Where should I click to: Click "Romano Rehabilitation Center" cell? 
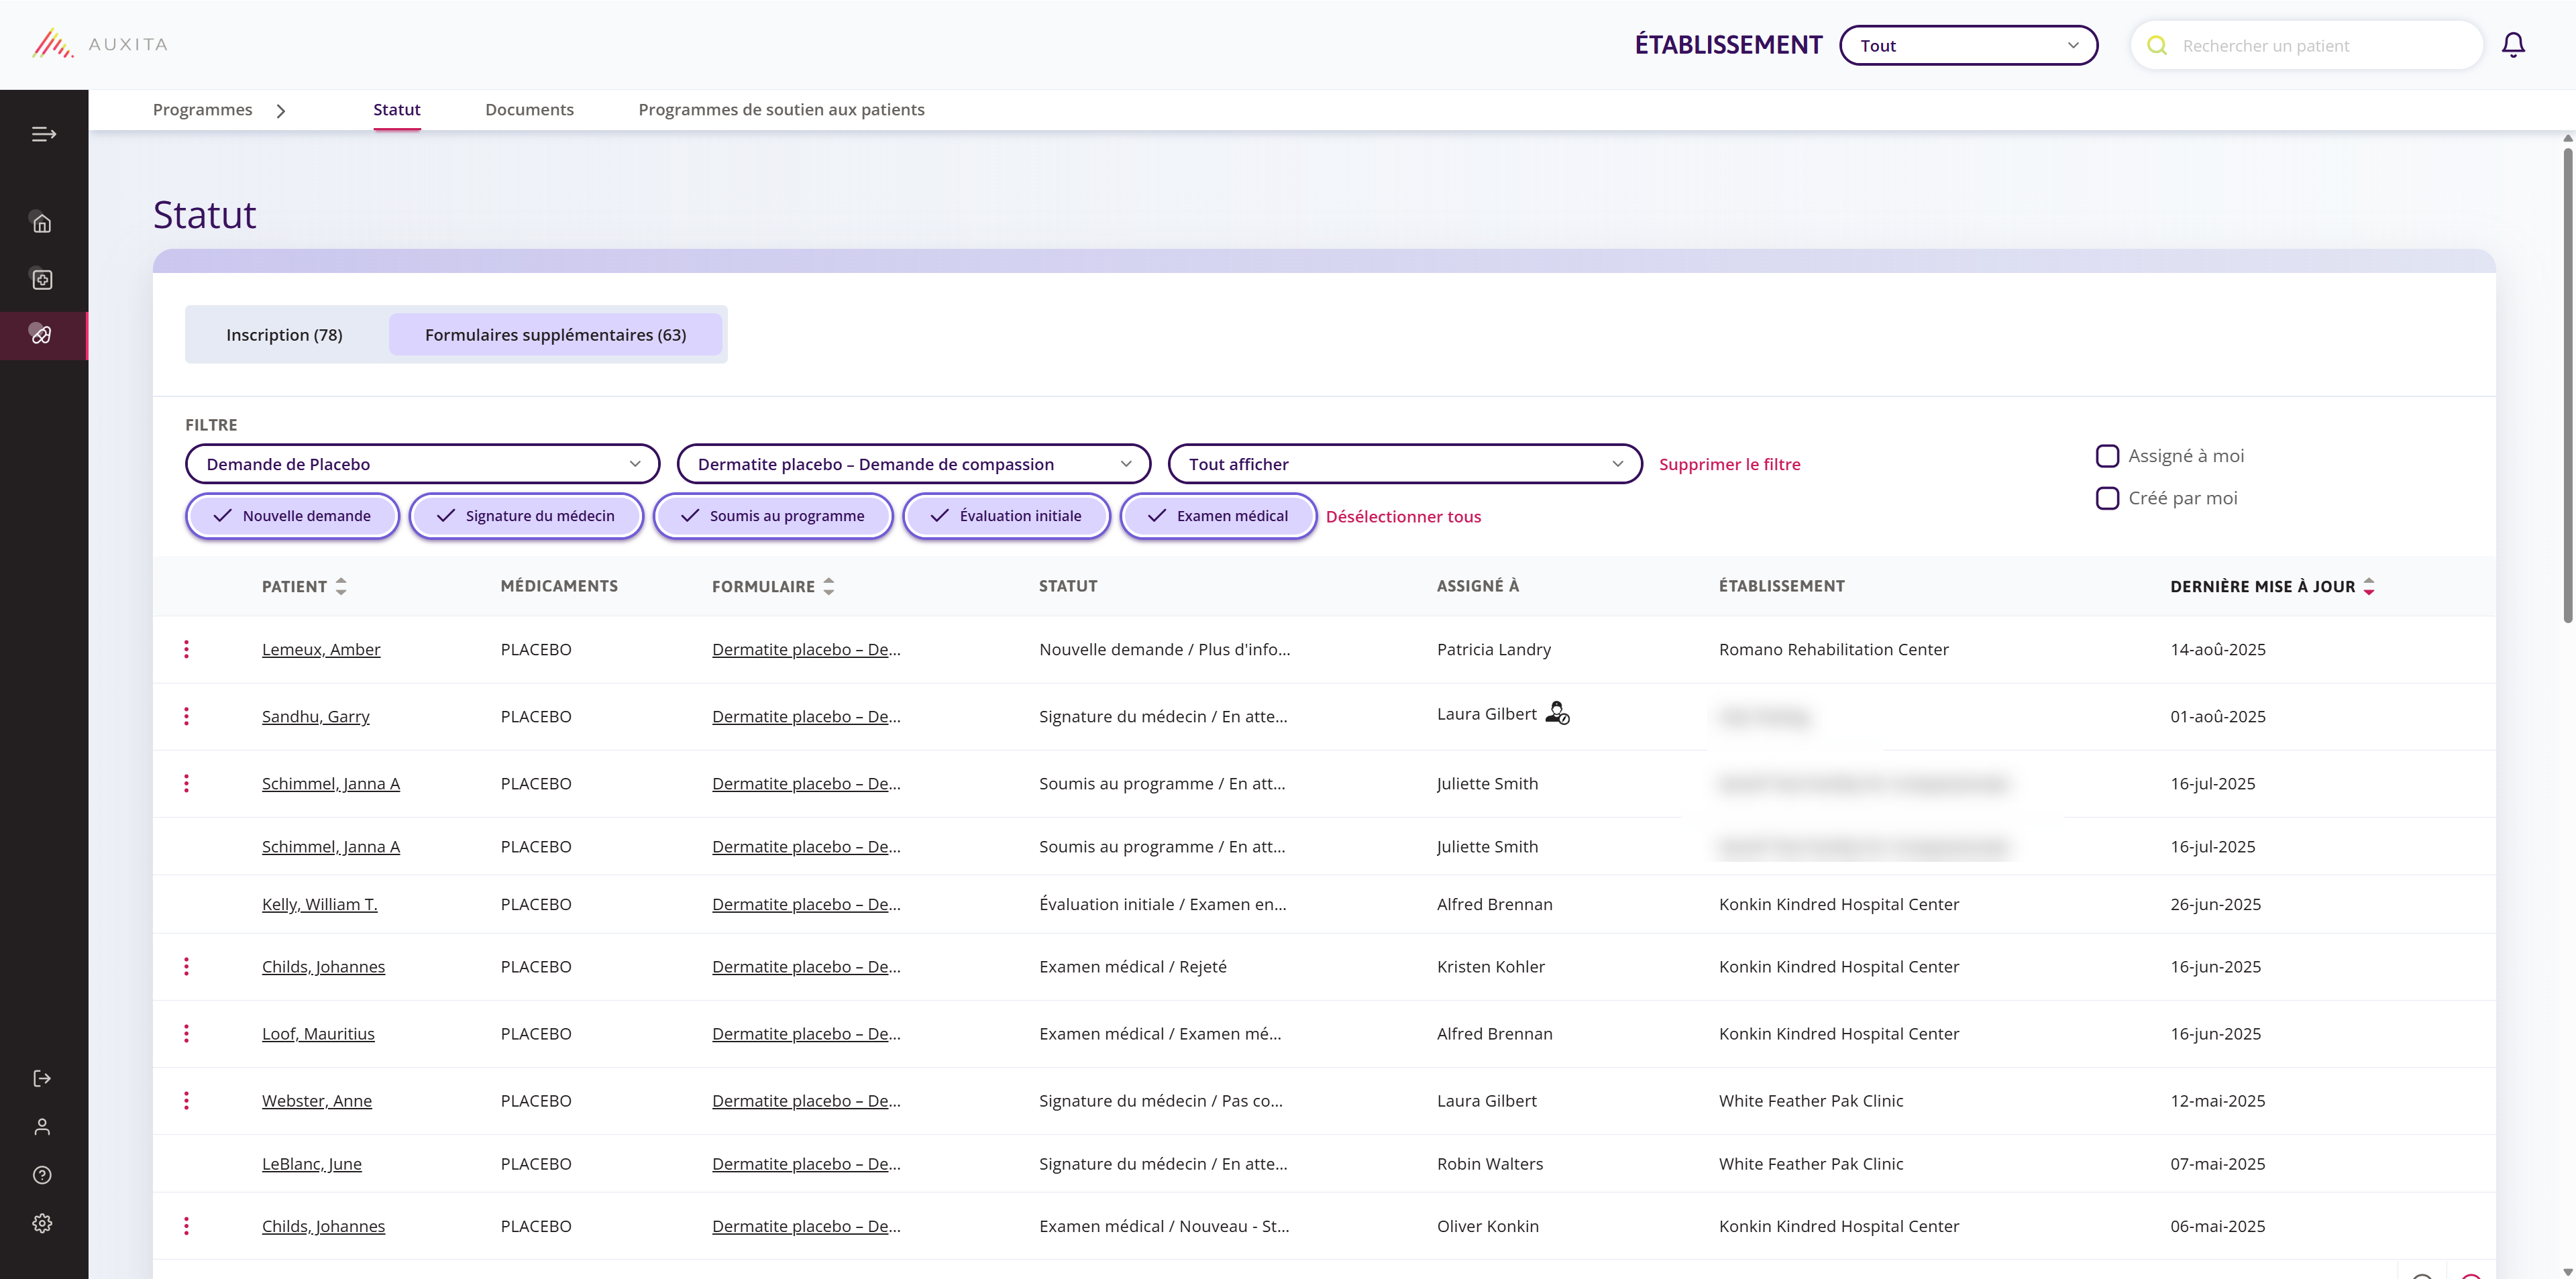tap(1833, 649)
